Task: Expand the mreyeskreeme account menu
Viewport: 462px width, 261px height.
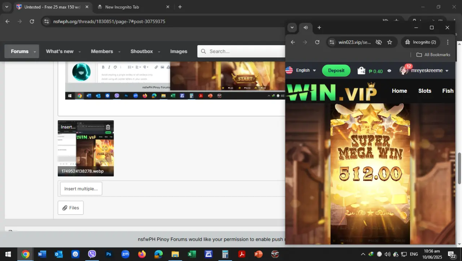Action: click(447, 71)
